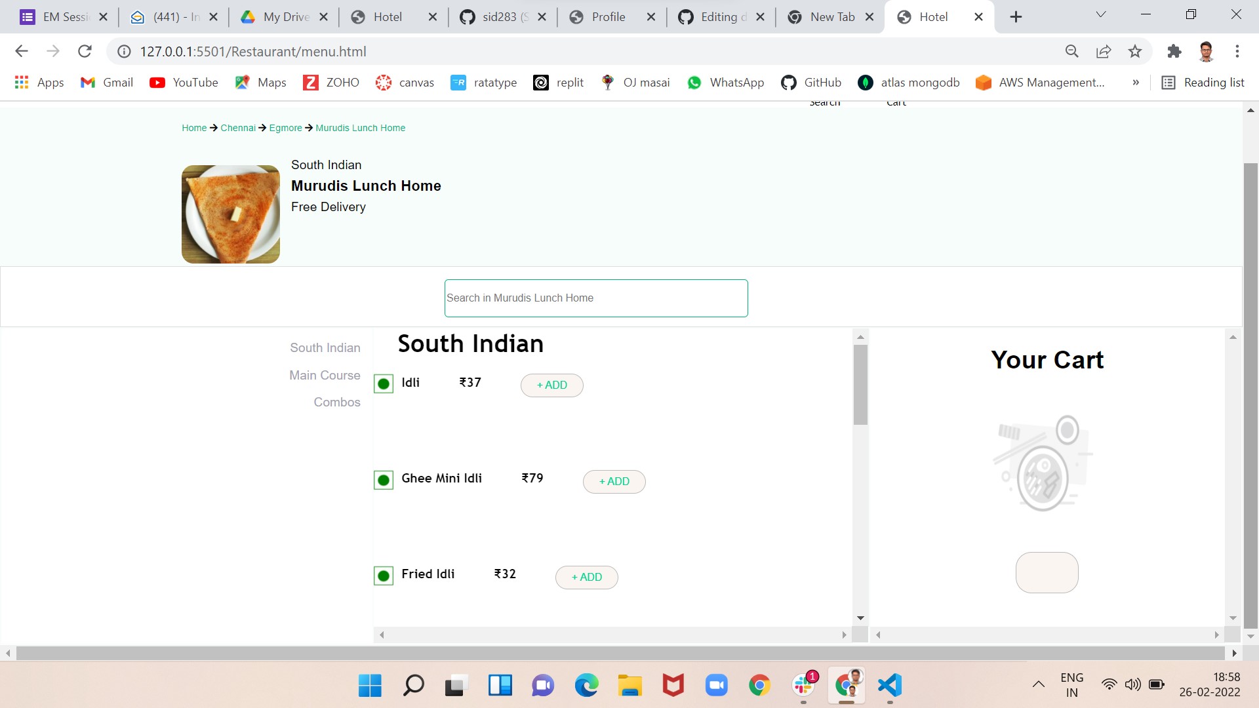Open the GitHub bookmark
The width and height of the screenshot is (1259, 708).
810,83
